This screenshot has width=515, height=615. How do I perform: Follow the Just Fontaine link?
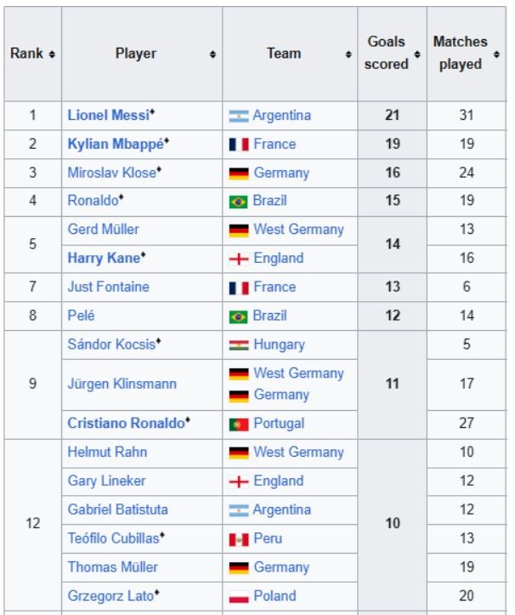click(x=108, y=287)
